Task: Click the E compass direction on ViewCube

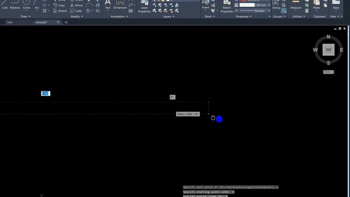Action: pyautogui.click(x=341, y=50)
